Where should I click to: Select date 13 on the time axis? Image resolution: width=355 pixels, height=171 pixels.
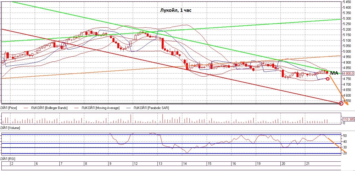coord(160,164)
